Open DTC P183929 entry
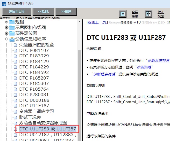This screenshot has width=170, height=141. coord(34,56)
